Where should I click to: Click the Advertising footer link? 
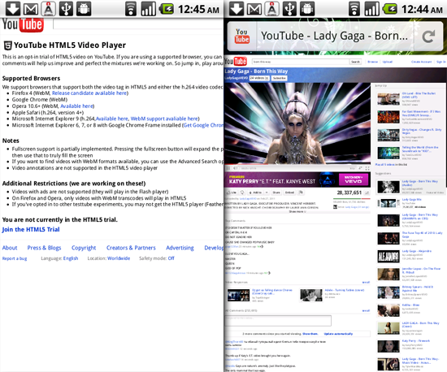tap(180, 248)
